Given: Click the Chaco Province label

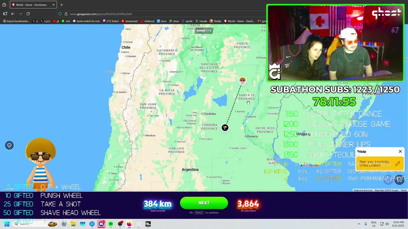Looking at the screenshot, I should (242, 45).
